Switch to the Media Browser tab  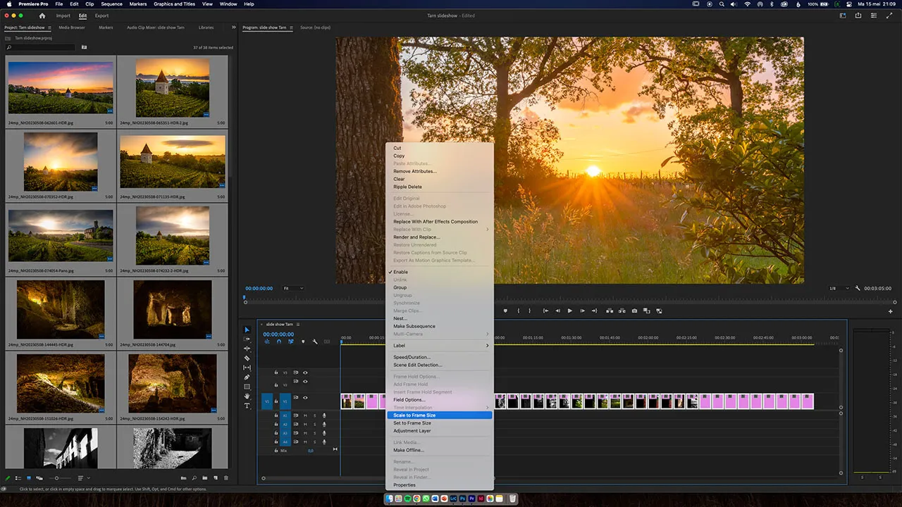point(72,27)
